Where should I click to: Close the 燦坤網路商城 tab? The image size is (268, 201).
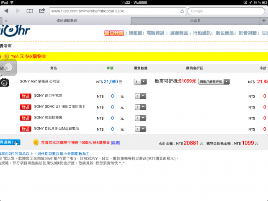(6, 21)
